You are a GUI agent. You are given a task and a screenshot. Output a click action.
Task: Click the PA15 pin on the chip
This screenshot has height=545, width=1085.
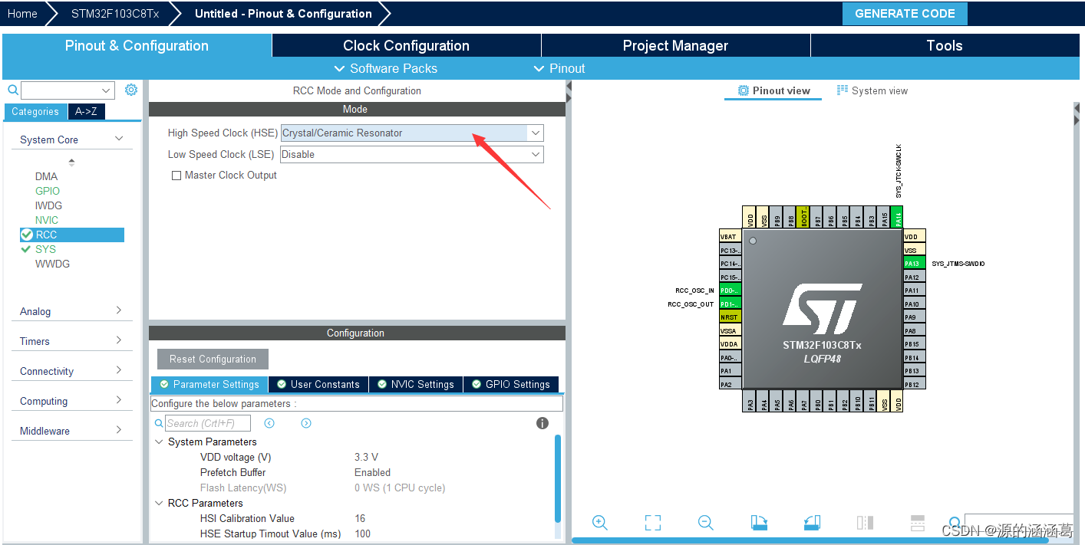(x=884, y=217)
